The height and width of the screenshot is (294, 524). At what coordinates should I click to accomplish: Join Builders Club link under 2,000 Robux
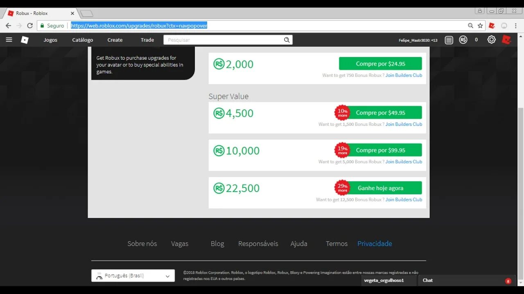point(404,75)
